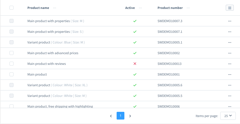Click the red inactive cross for SWDEMO100013
This screenshot has width=240, height=124.
[135, 64]
